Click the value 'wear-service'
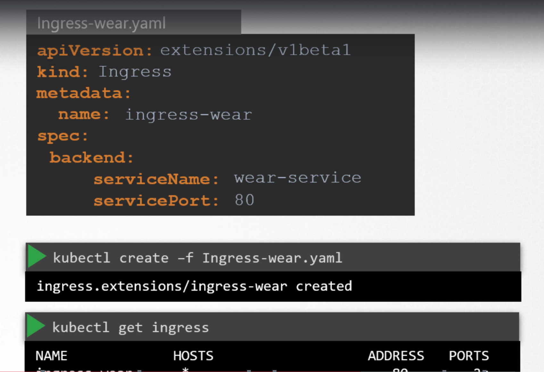The height and width of the screenshot is (372, 544). (298, 177)
